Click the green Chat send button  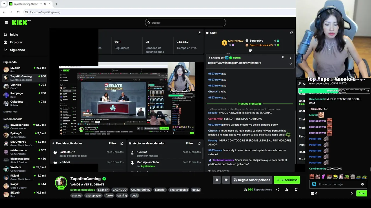click(x=362, y=193)
